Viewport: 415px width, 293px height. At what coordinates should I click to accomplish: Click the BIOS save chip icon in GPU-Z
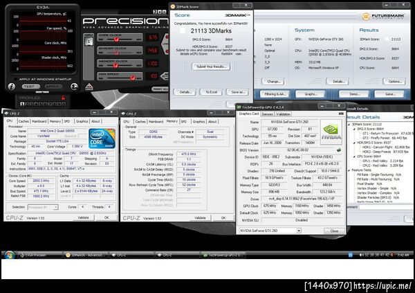coord(339,150)
